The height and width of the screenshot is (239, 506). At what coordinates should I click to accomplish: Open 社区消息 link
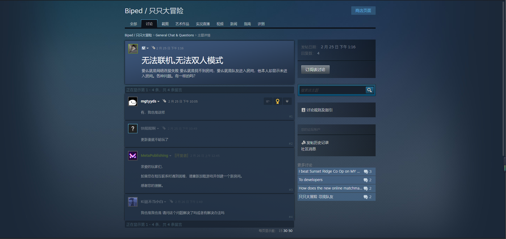tap(308, 149)
